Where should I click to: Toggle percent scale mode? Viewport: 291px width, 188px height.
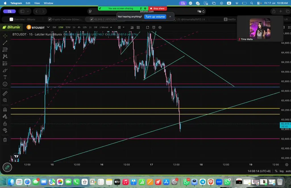click(x=276, y=171)
